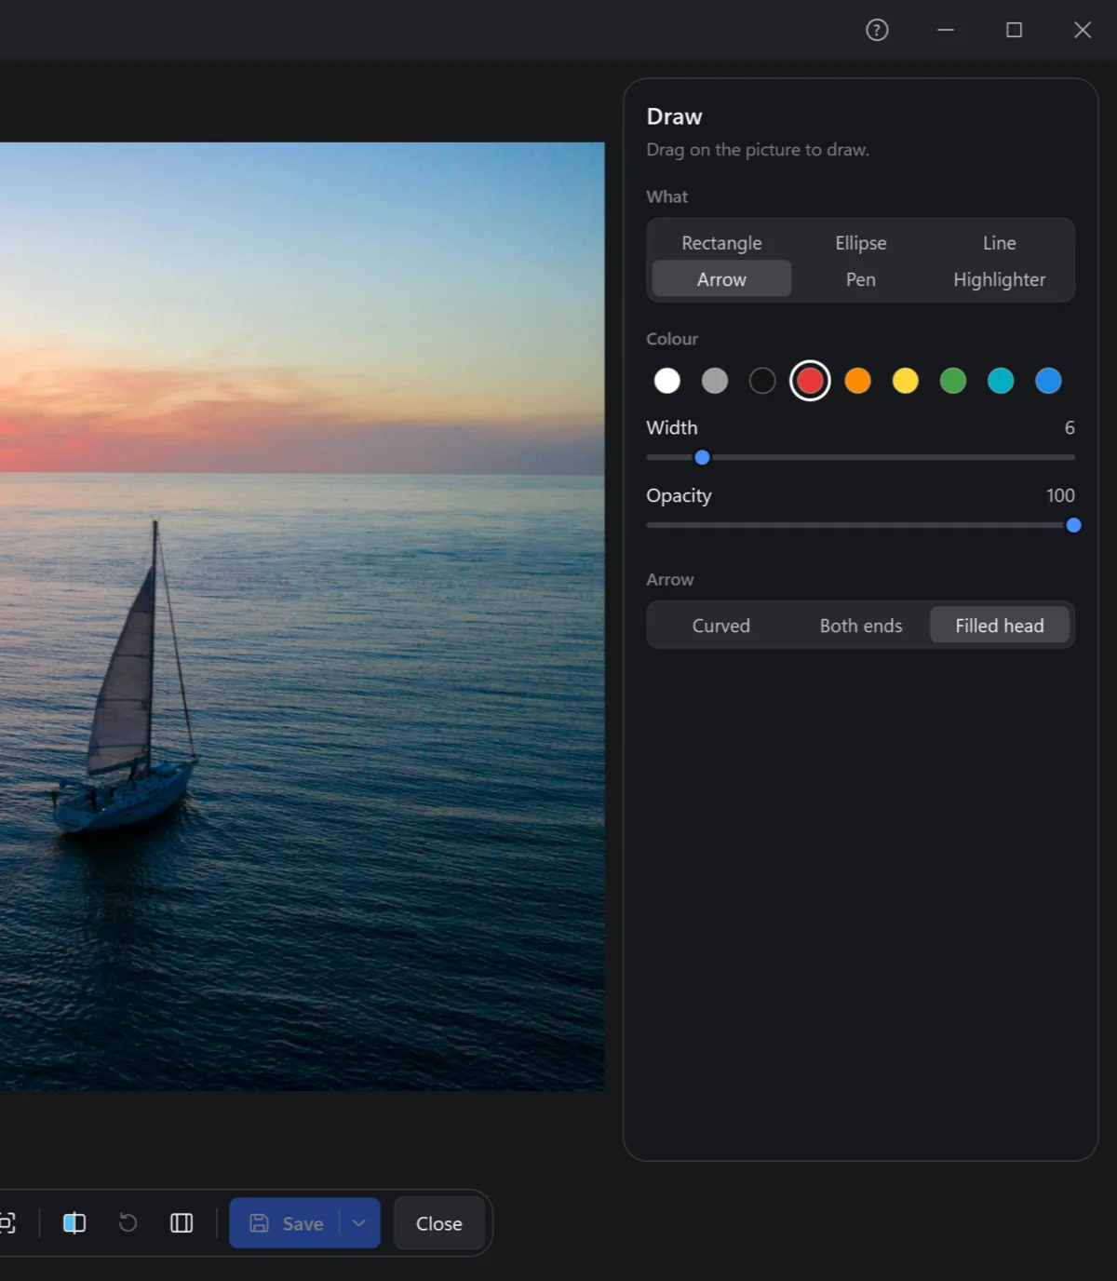Choose the orange colour swatch

(857, 381)
